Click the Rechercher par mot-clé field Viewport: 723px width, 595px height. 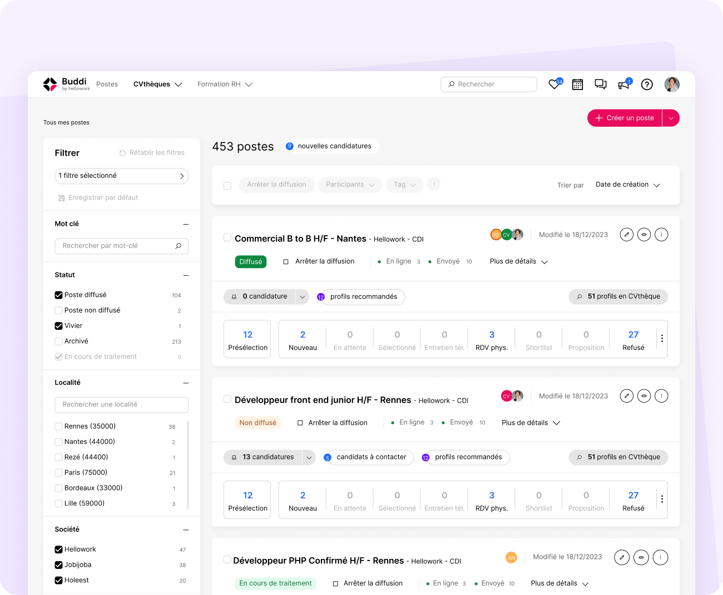(x=117, y=246)
